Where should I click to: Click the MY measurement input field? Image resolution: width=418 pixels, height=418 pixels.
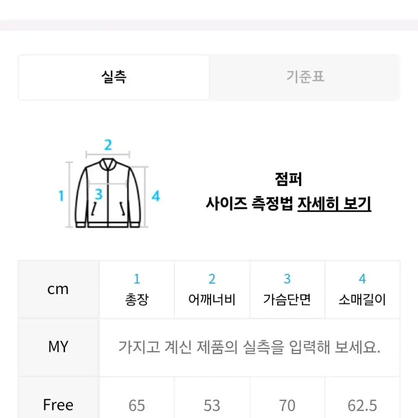click(x=249, y=347)
